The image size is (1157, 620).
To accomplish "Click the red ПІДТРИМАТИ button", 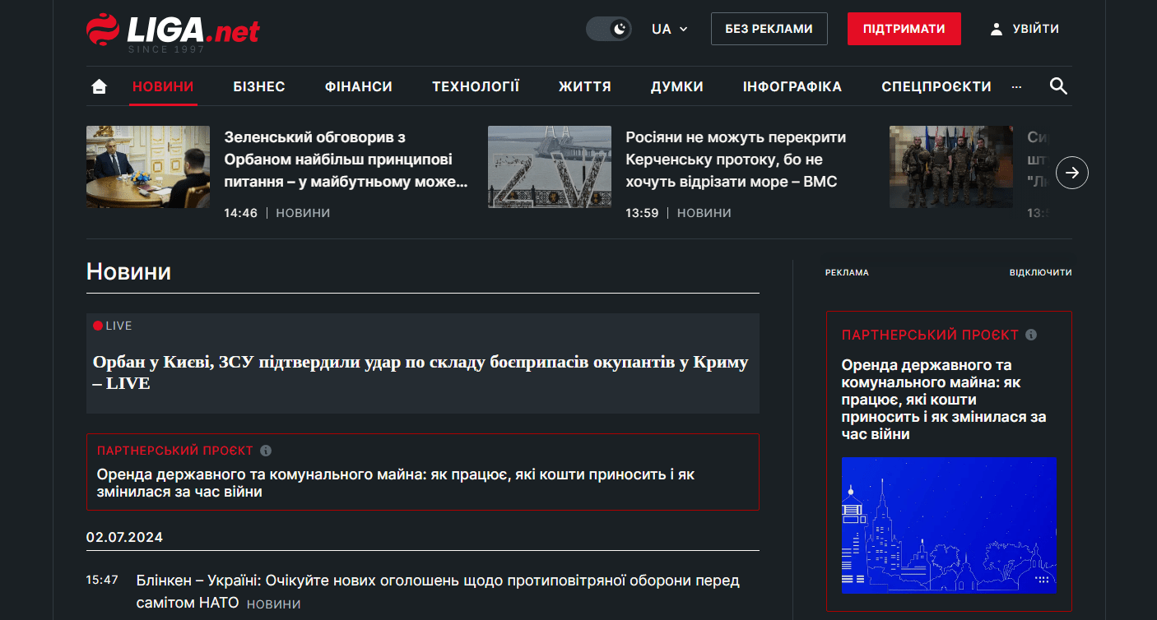I will (x=904, y=29).
